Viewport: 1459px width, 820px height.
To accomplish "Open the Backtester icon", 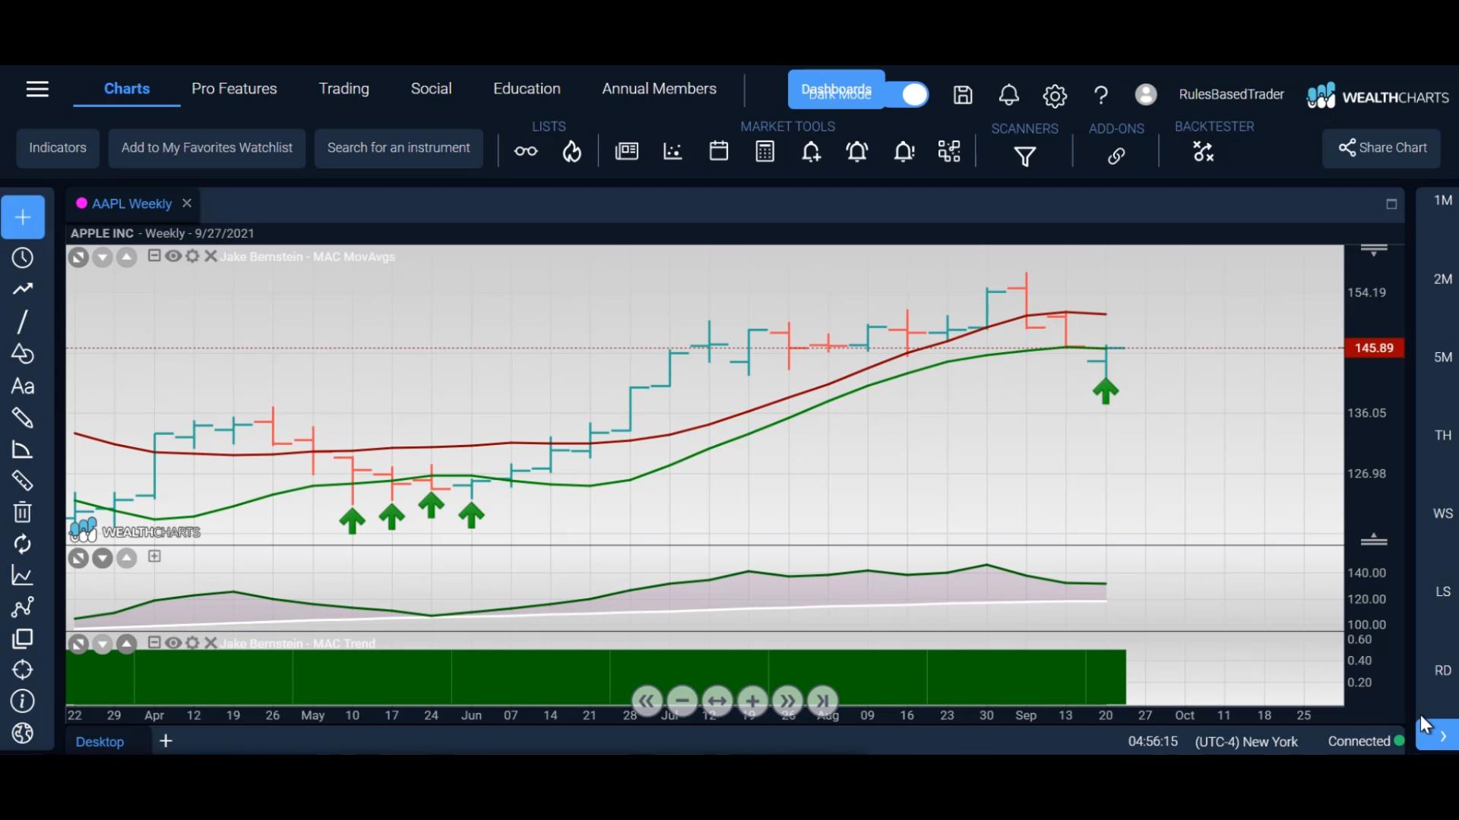I will [x=1204, y=152].
